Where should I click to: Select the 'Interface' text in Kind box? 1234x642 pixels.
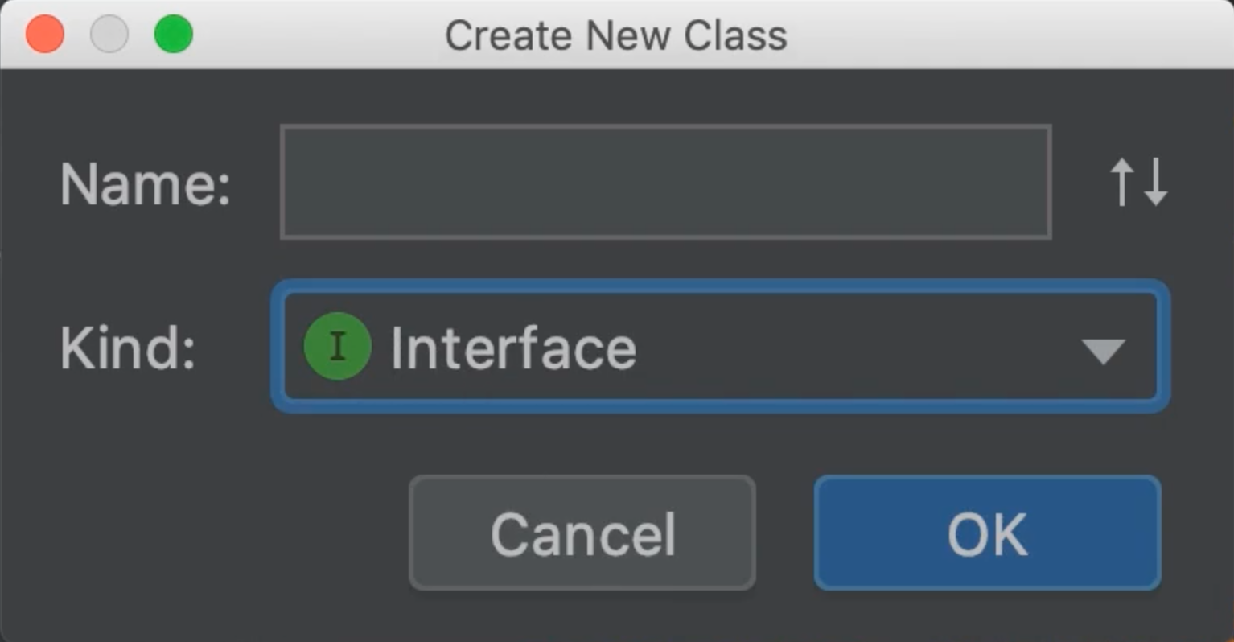pyautogui.click(x=513, y=348)
